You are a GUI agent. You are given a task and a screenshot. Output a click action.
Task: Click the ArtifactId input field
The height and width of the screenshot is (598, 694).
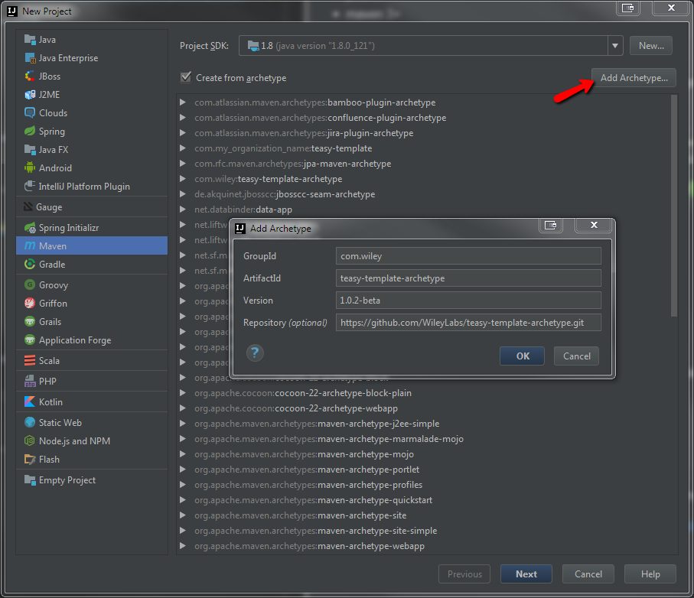click(468, 278)
